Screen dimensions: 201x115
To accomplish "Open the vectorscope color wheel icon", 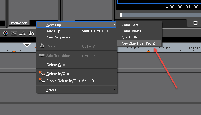I will [x=5, y=33].
